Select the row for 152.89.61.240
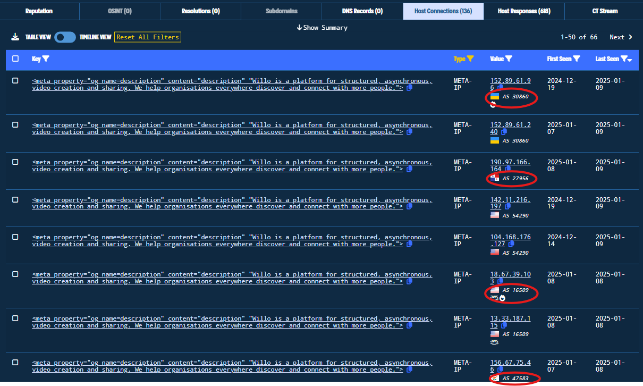Screen dimensions: 643x386 coord(15,125)
